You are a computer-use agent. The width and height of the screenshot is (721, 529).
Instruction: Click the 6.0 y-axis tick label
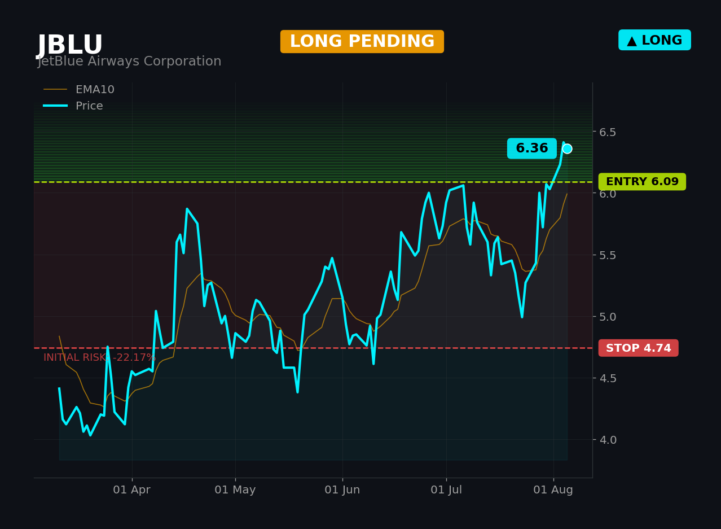[607, 194]
